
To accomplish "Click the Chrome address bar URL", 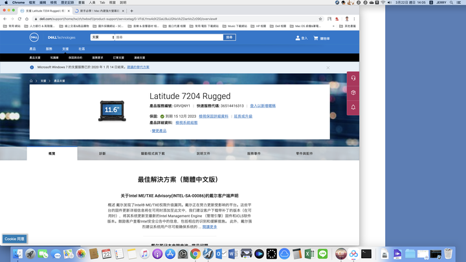I will pyautogui.click(x=128, y=19).
